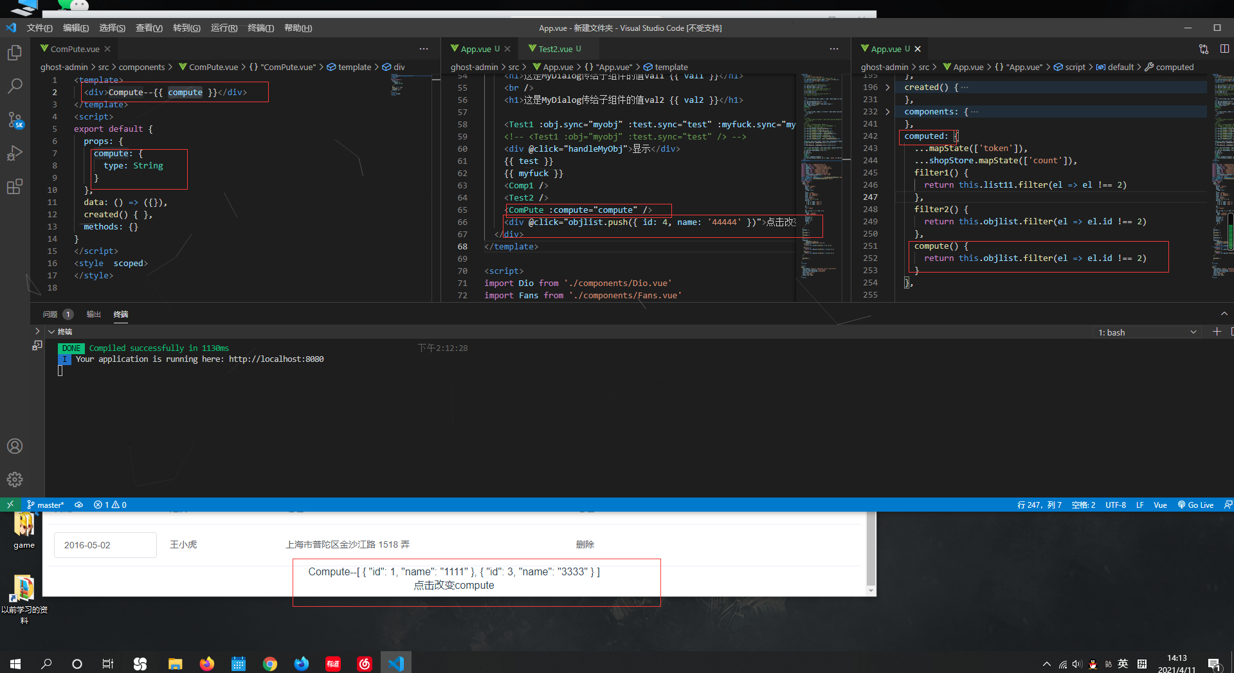
Task: Open Chrome from the taskbar
Action: (x=270, y=663)
